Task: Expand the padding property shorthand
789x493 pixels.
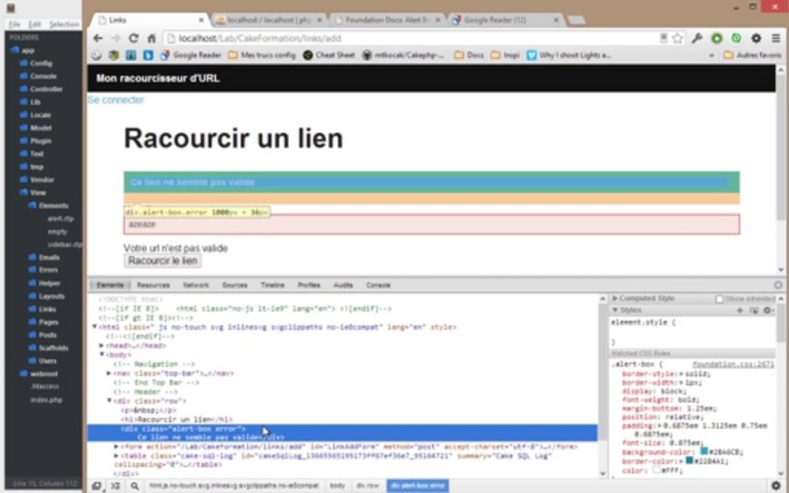Action: click(x=660, y=426)
